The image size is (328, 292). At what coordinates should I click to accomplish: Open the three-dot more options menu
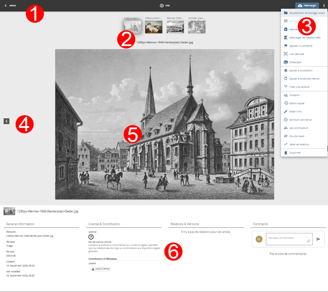[x=324, y=6]
